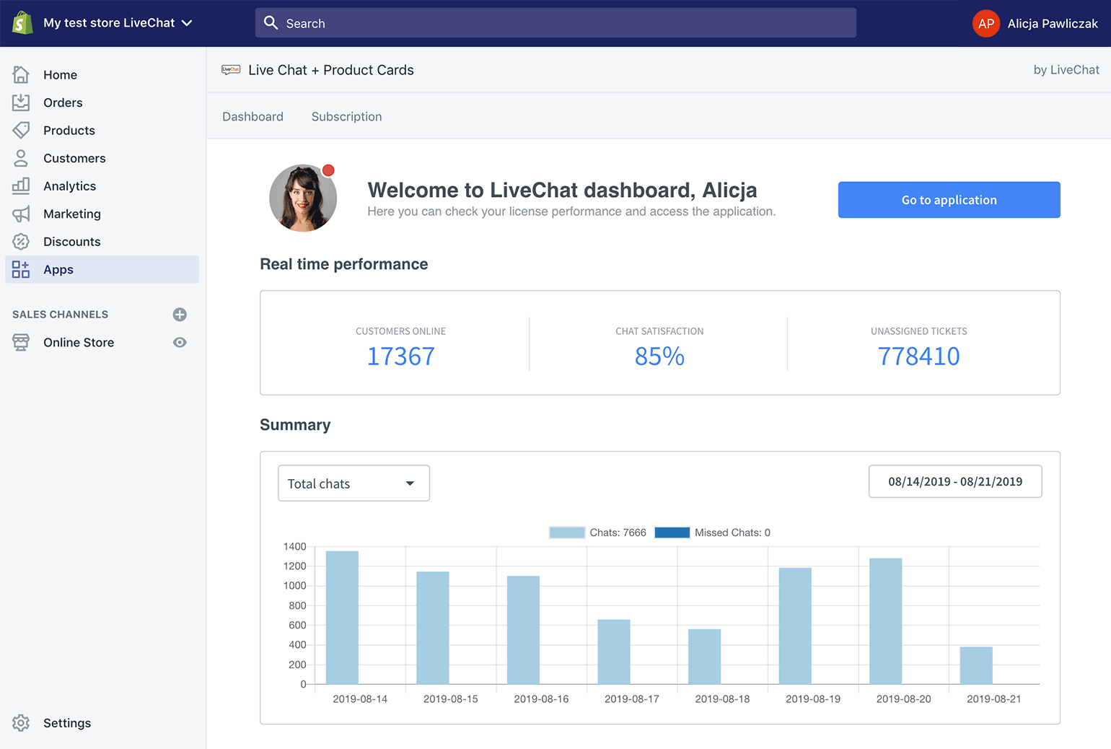
Task: Click the Online Store shop icon
Action: (21, 342)
